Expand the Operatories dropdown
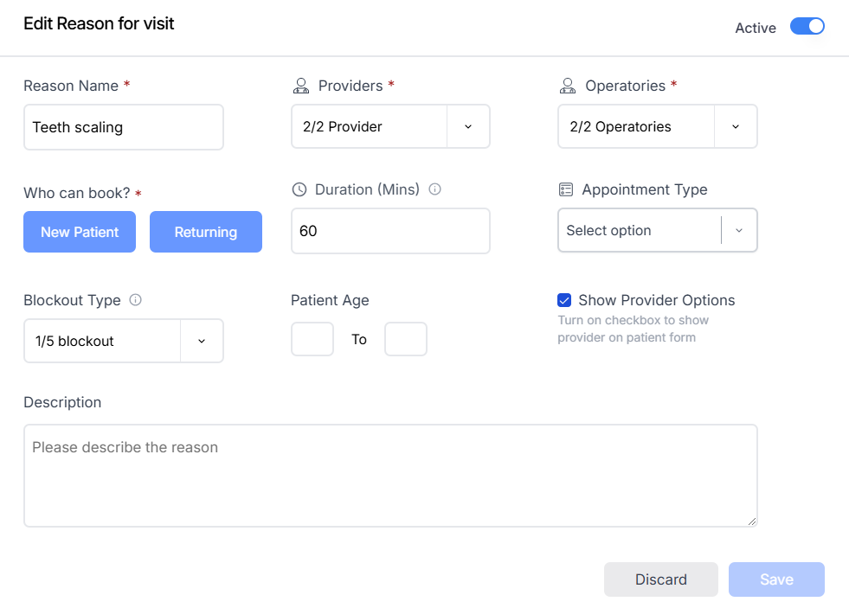The width and height of the screenshot is (849, 608). pos(736,126)
